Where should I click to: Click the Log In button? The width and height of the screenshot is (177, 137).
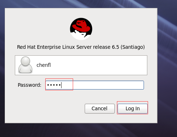pos(132,108)
